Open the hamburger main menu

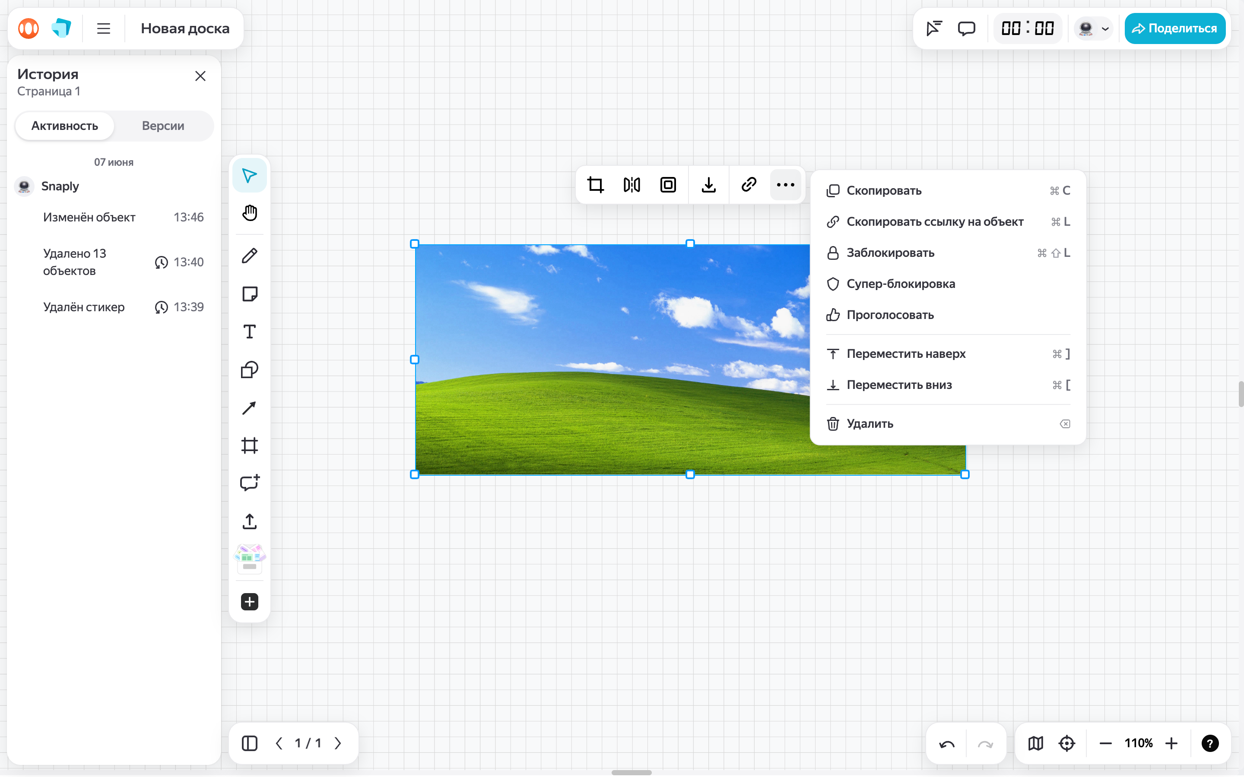(x=104, y=28)
